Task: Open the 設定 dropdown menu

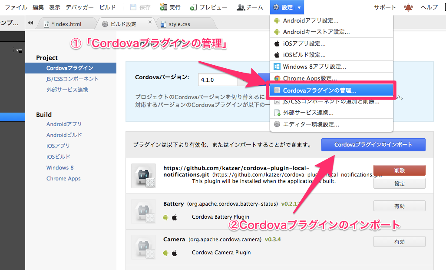Action: pyautogui.click(x=287, y=7)
